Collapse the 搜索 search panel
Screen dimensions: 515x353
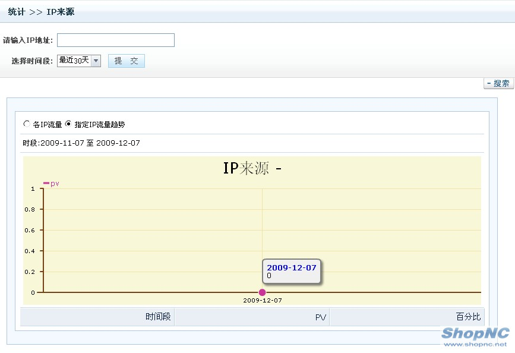(498, 83)
